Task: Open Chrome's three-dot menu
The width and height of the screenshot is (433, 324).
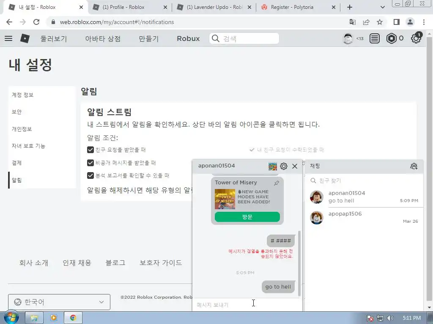Action: (x=424, y=22)
